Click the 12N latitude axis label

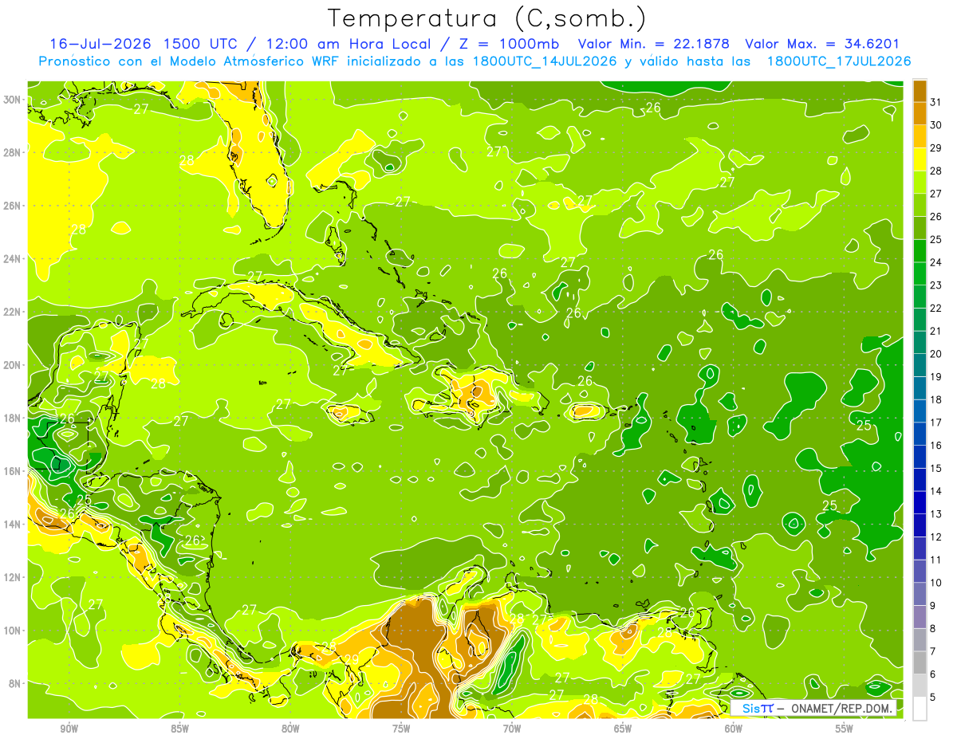pyautogui.click(x=12, y=577)
